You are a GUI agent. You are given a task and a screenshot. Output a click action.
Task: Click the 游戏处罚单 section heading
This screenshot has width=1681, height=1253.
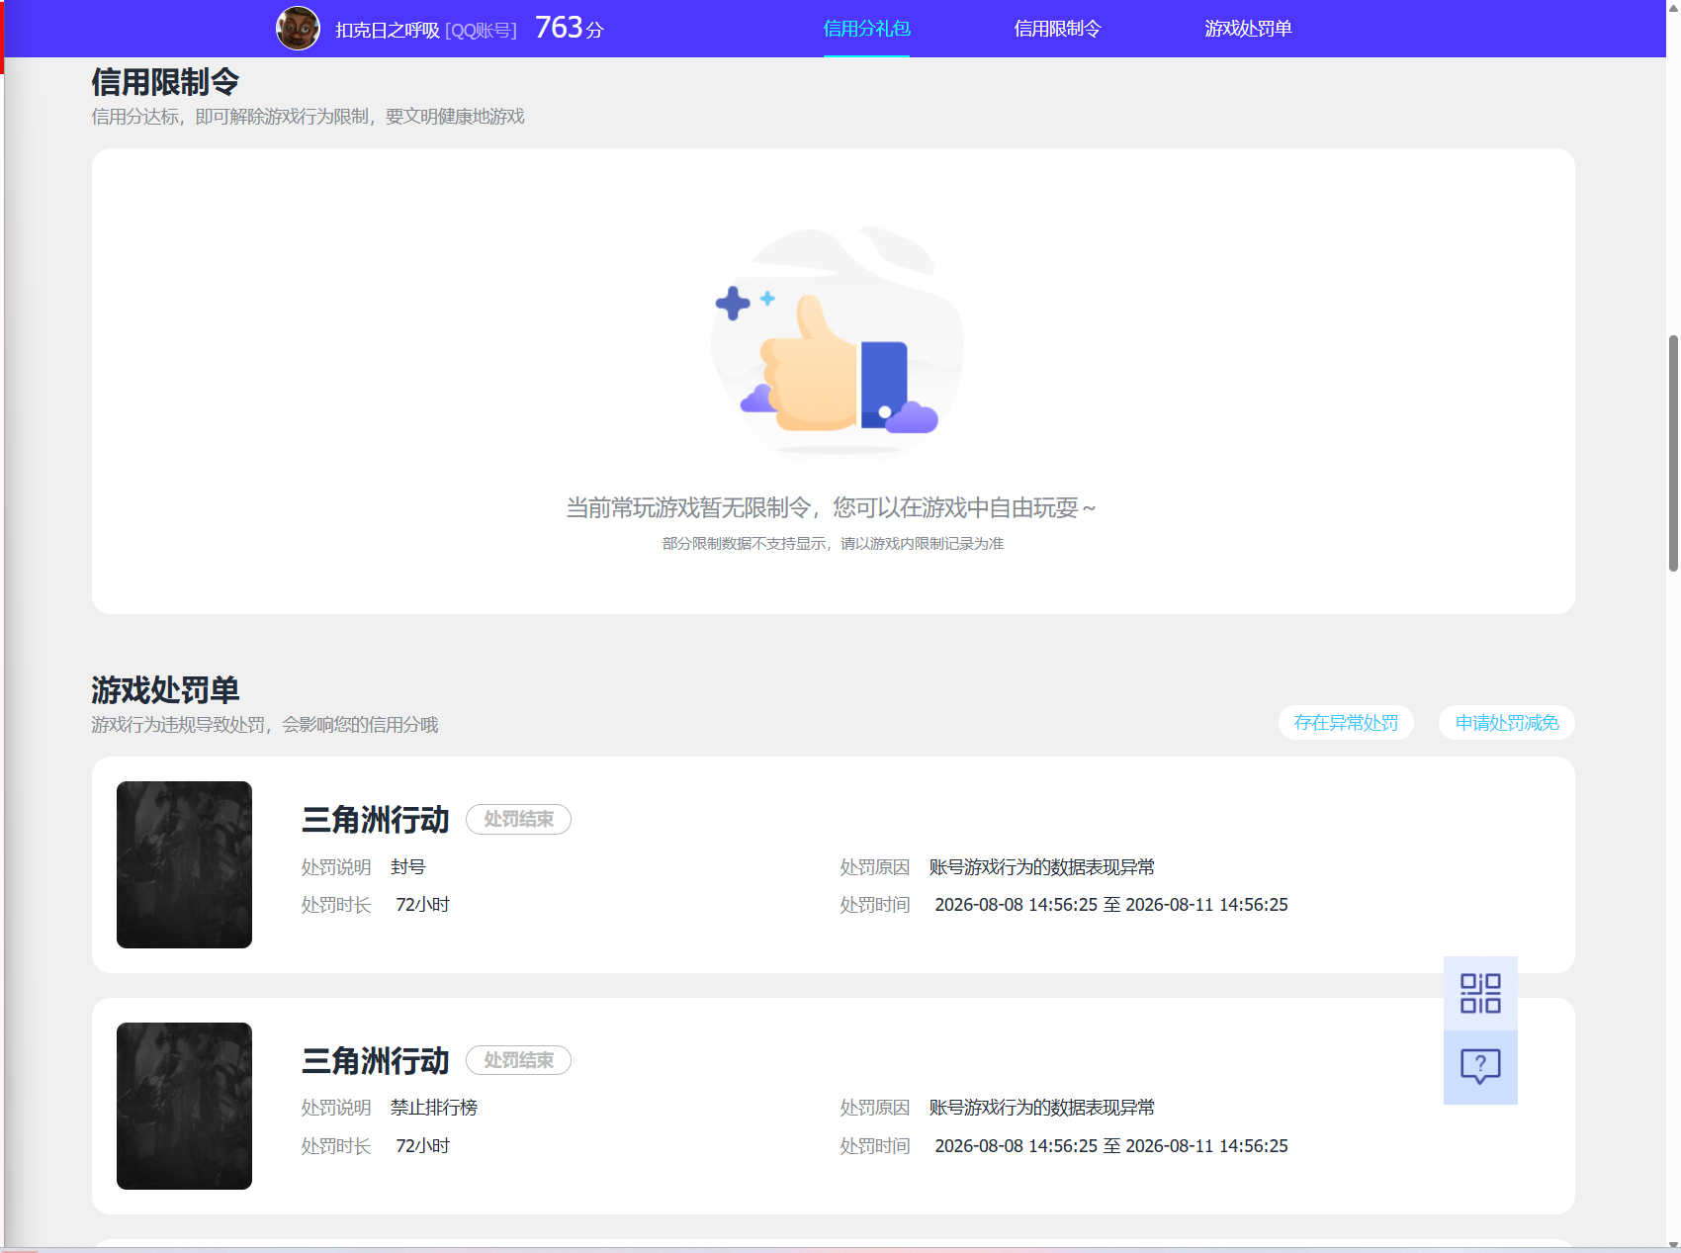[x=165, y=689]
